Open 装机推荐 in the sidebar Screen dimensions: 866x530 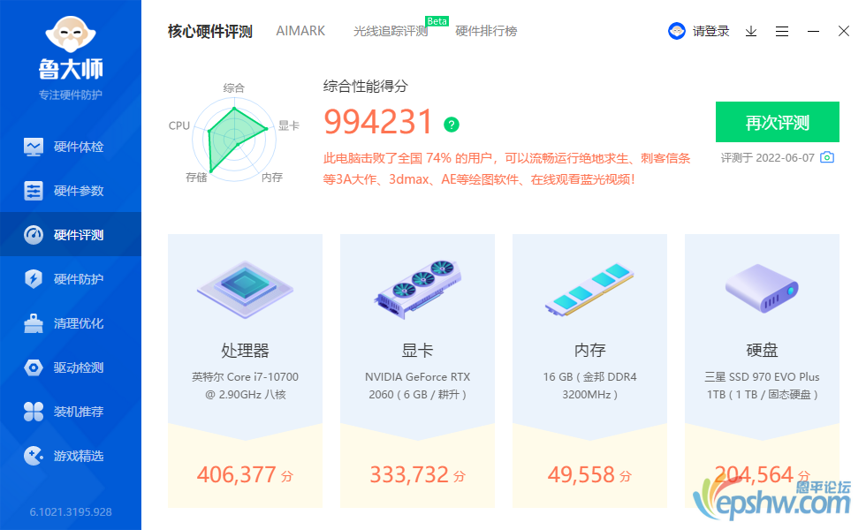tap(71, 412)
